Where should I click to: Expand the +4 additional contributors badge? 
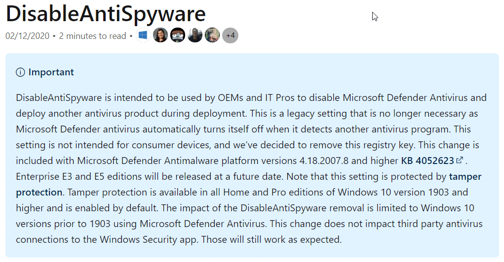coord(230,35)
